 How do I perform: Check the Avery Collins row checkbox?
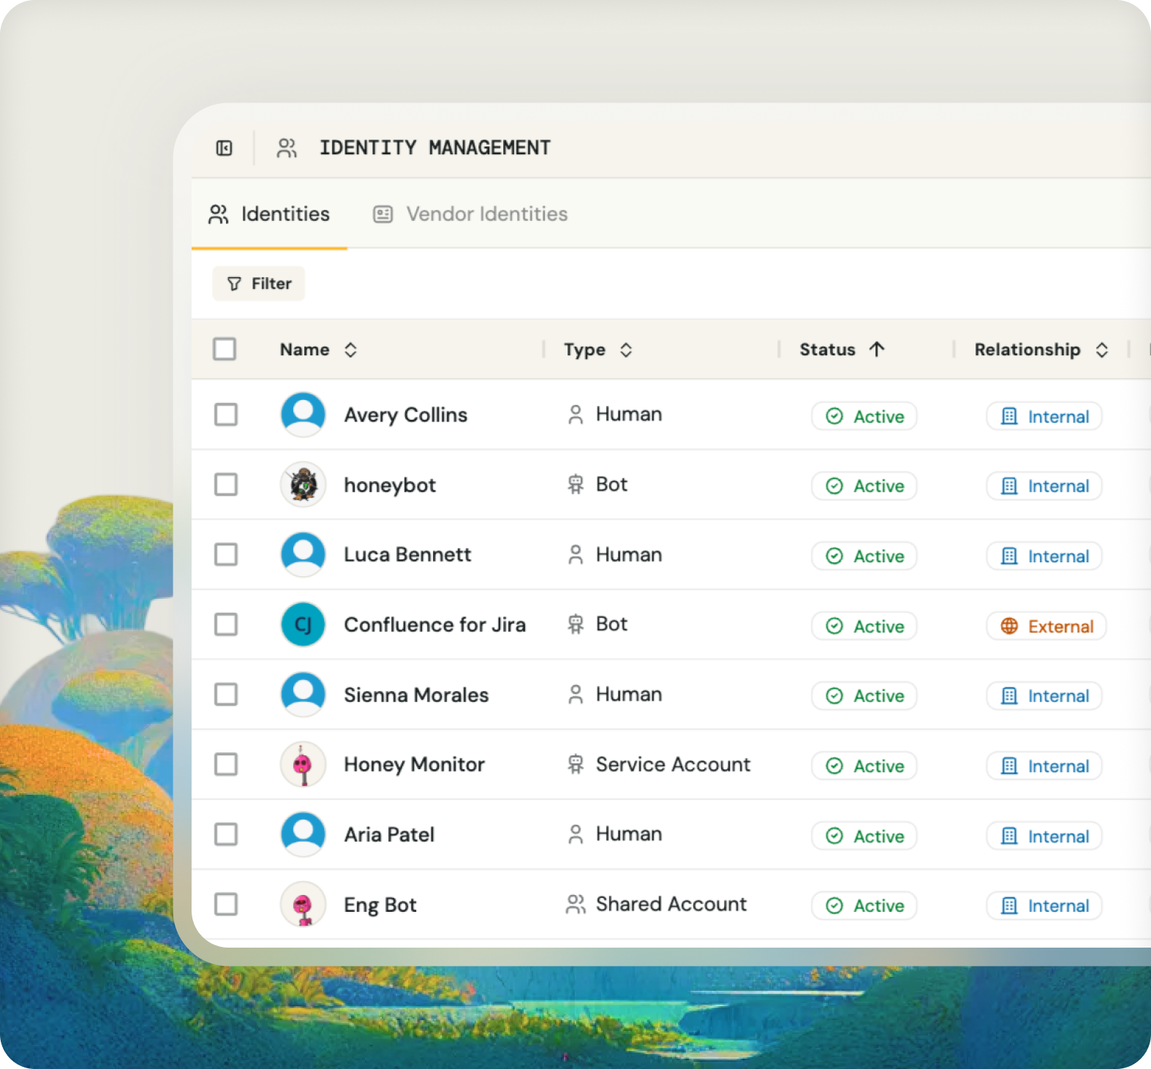pyautogui.click(x=226, y=415)
